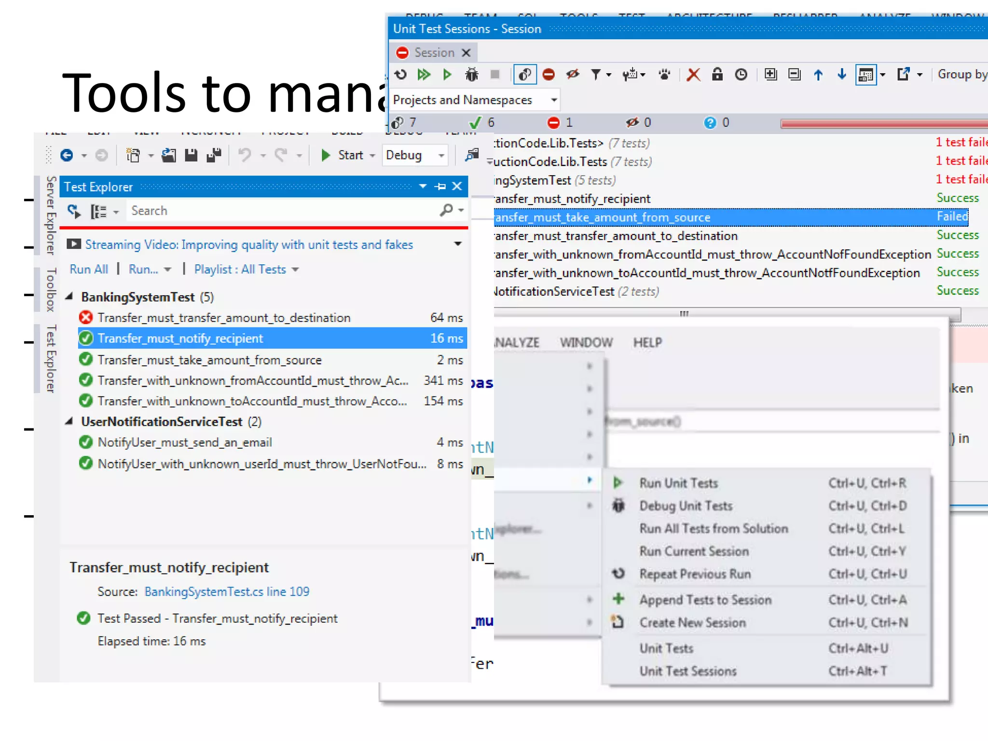Image resolution: width=988 pixels, height=741 pixels.
Task: Click the Navigate Backward blue arrow icon
Action: click(x=67, y=155)
